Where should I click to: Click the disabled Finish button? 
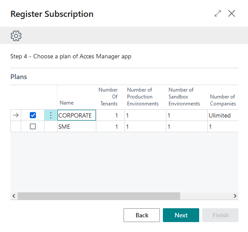220,215
